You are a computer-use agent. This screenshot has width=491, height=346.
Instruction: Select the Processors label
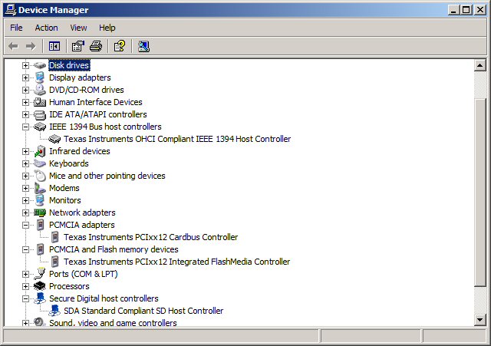[69, 286]
